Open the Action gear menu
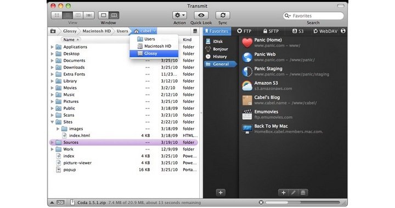Image resolution: width=395 pixels, height=208 pixels. click(179, 15)
